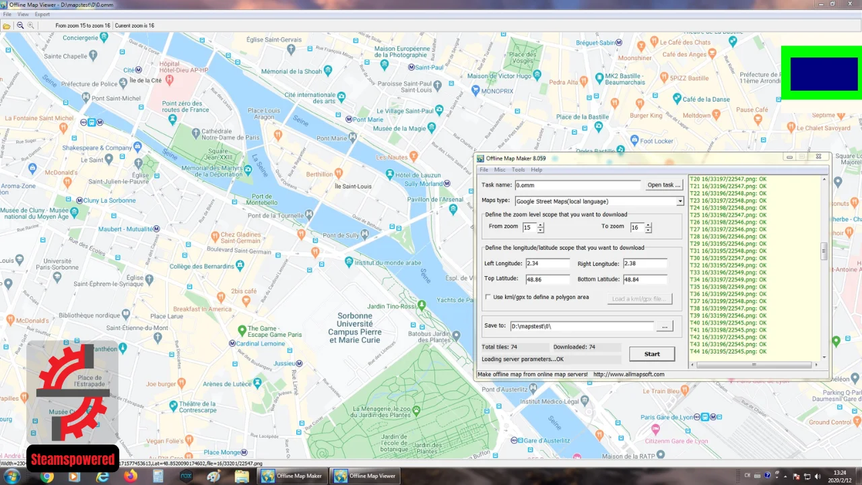862x485 pixels.
Task: Click the 'From zoom 15 to zoom 16' text
Action: pos(83,26)
